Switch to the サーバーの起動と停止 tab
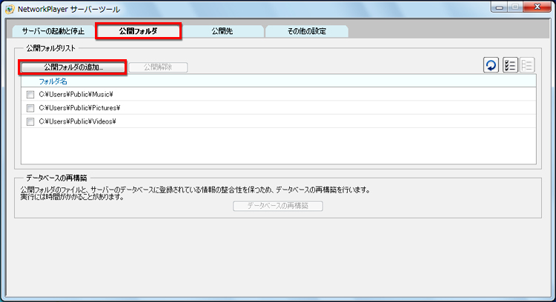 [x=53, y=31]
